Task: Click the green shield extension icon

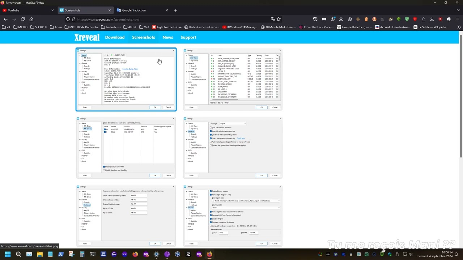Action: (x=407, y=19)
